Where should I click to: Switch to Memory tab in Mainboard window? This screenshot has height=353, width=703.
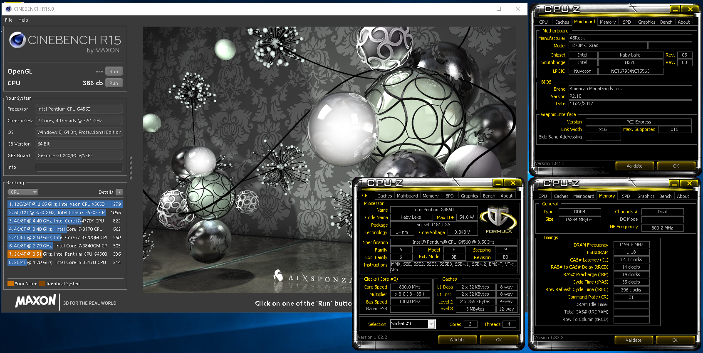[x=608, y=22]
